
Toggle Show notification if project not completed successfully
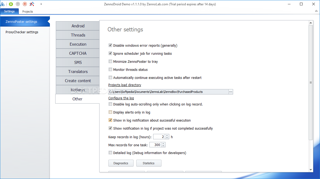(x=111, y=128)
